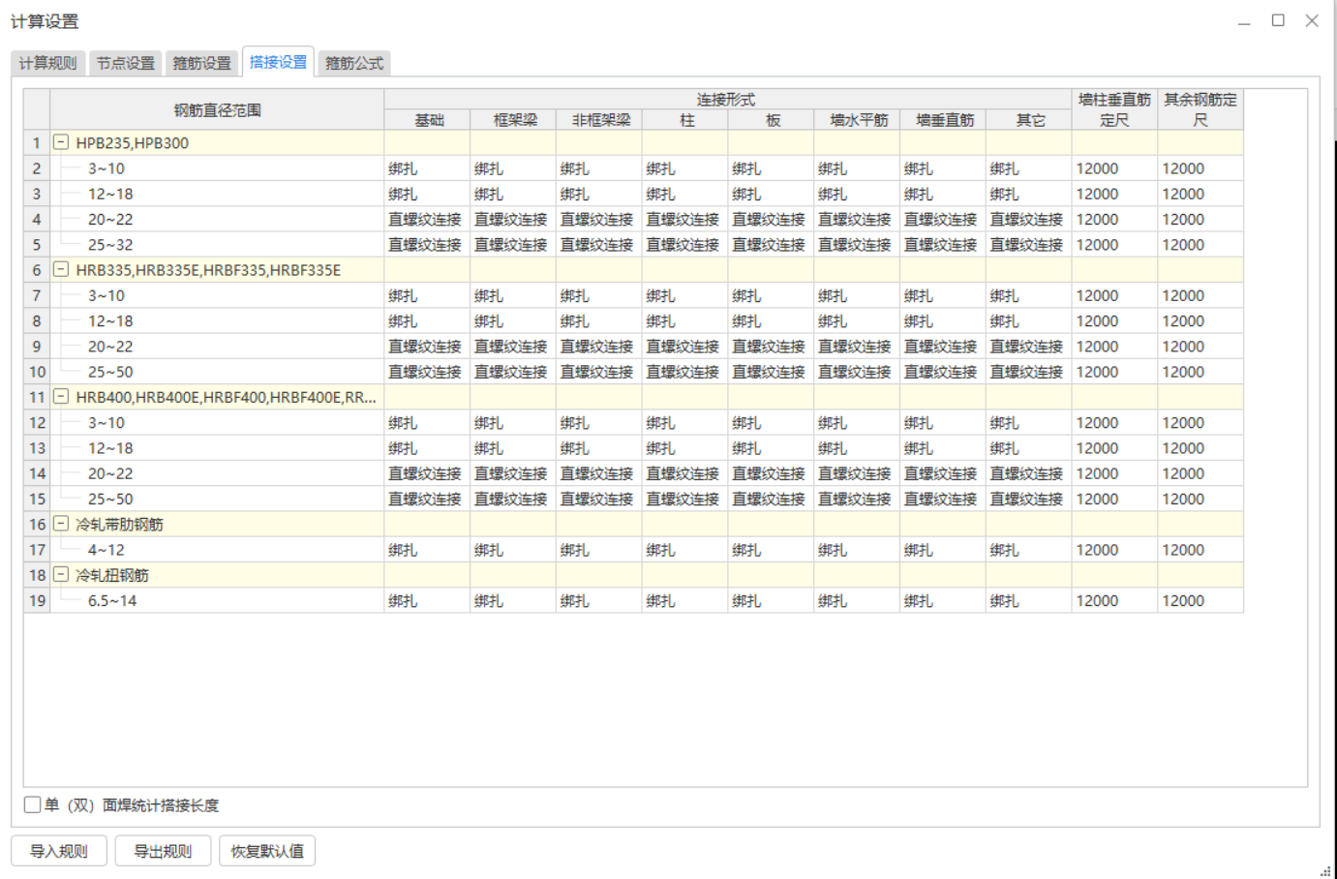Select row number 6 header

tap(37, 270)
